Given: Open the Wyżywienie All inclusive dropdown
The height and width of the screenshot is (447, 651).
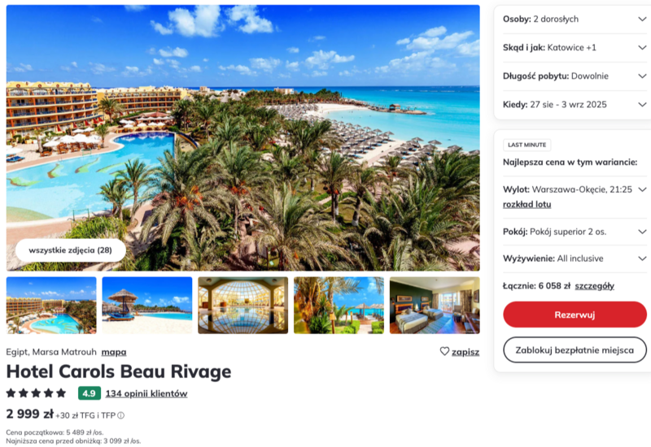Looking at the screenshot, I should [x=575, y=258].
